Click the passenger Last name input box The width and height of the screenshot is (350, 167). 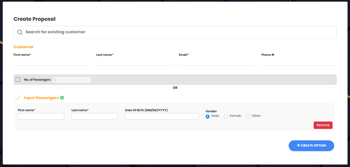[x=94, y=116]
